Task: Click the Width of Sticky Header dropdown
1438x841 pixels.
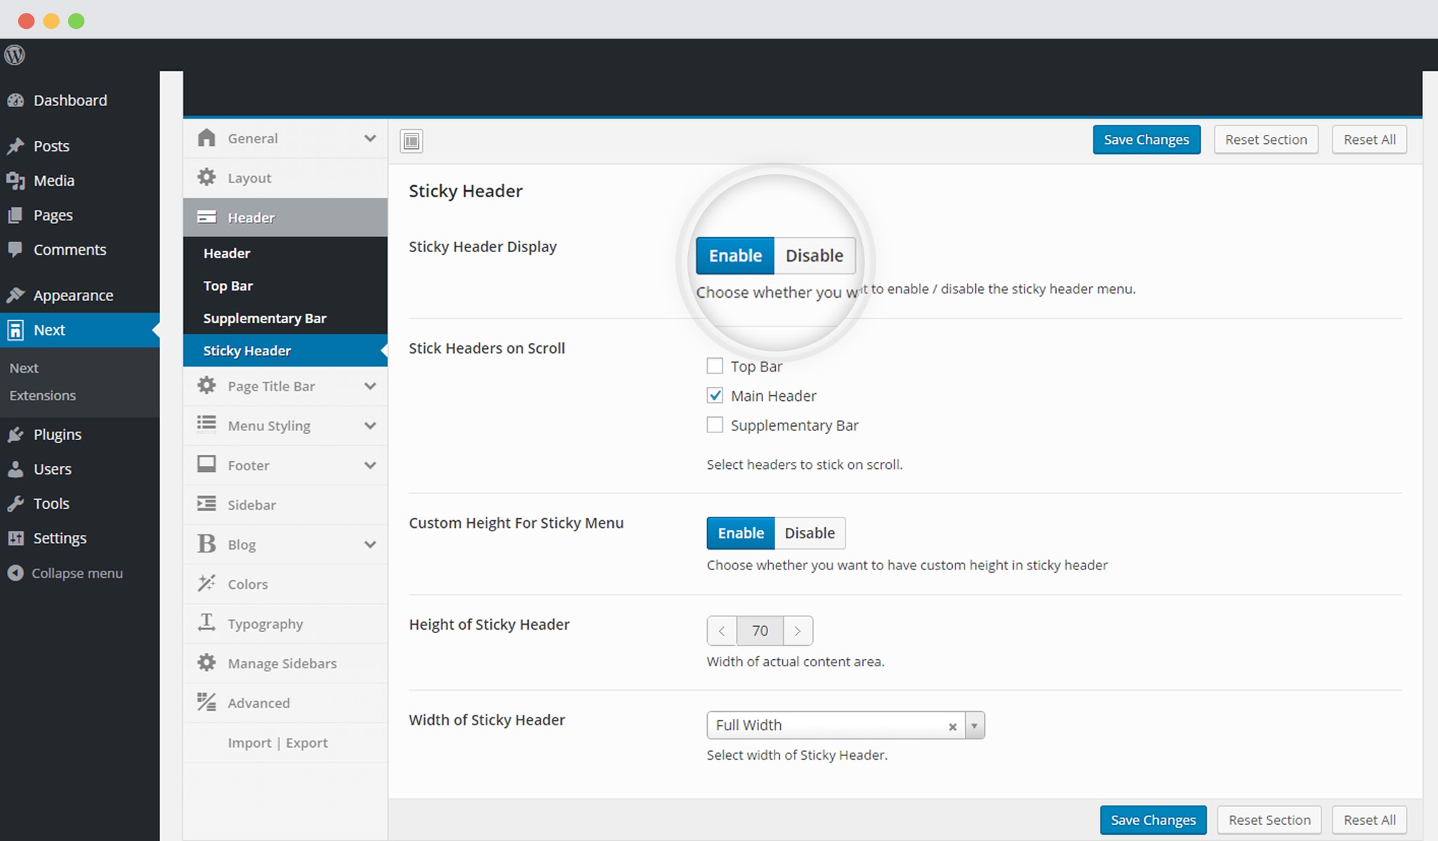Action: pyautogui.click(x=973, y=725)
